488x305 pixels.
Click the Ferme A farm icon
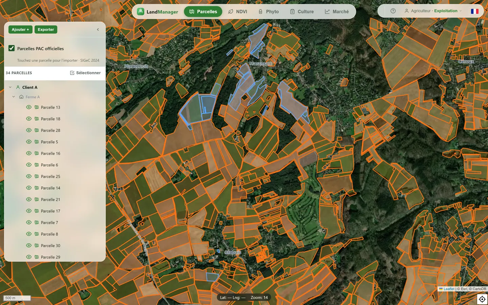click(x=21, y=97)
